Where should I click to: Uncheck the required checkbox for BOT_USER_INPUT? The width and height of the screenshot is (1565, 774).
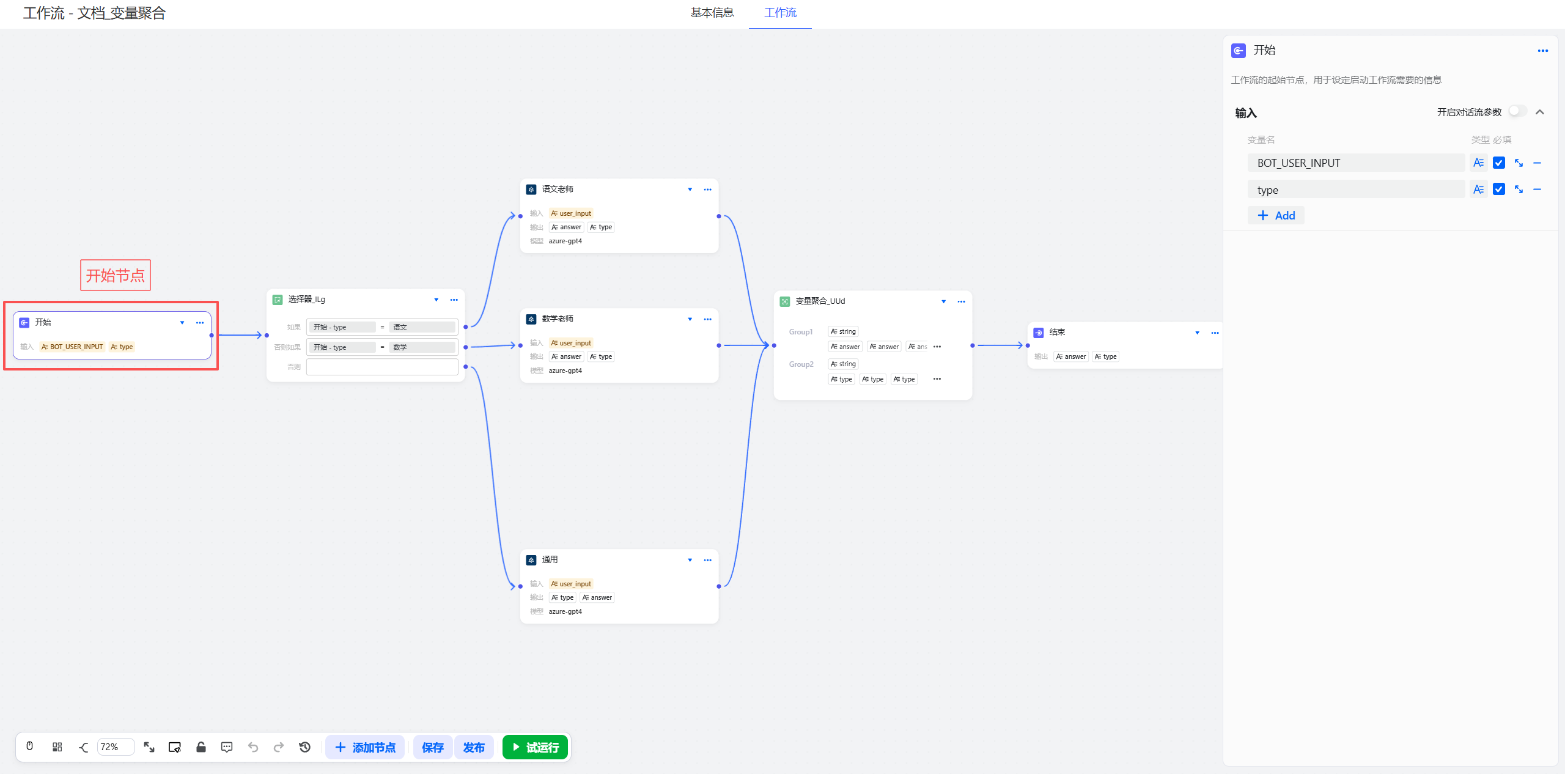(1498, 163)
